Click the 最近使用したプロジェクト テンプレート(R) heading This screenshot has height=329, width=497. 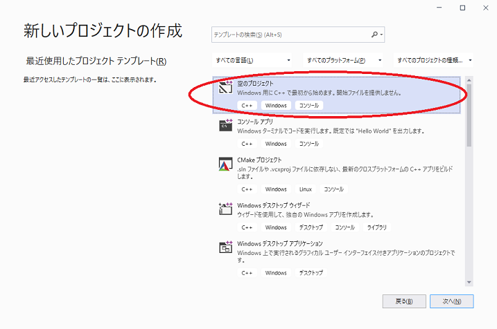(96, 61)
